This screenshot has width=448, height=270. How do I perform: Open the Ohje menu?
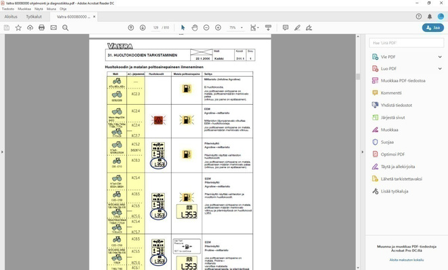(63, 9)
